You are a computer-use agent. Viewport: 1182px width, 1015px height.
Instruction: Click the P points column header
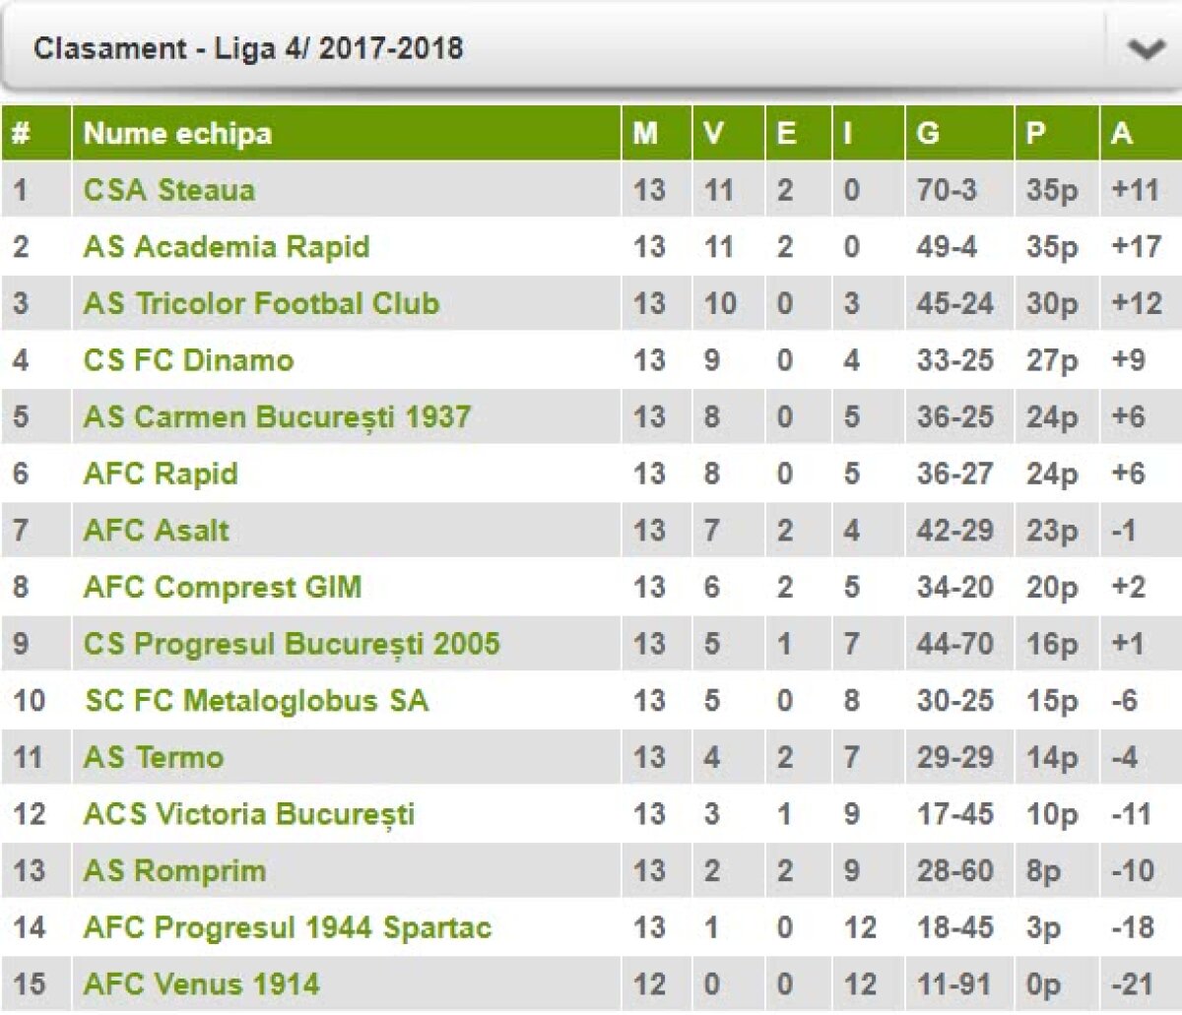[x=1035, y=133]
